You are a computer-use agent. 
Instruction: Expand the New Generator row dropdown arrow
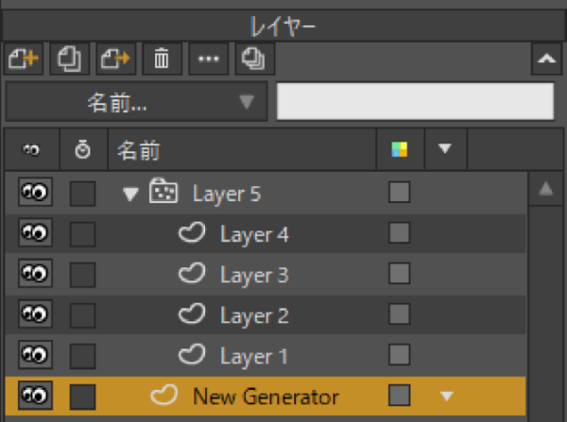coord(447,396)
